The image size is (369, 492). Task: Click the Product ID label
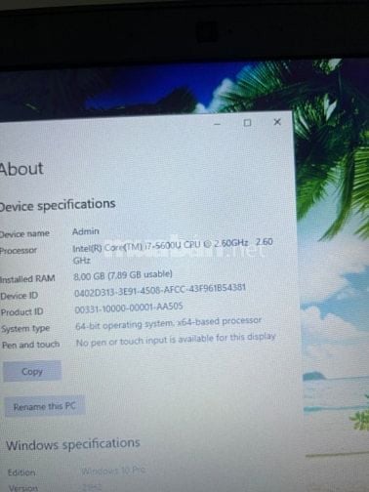coord(22,312)
